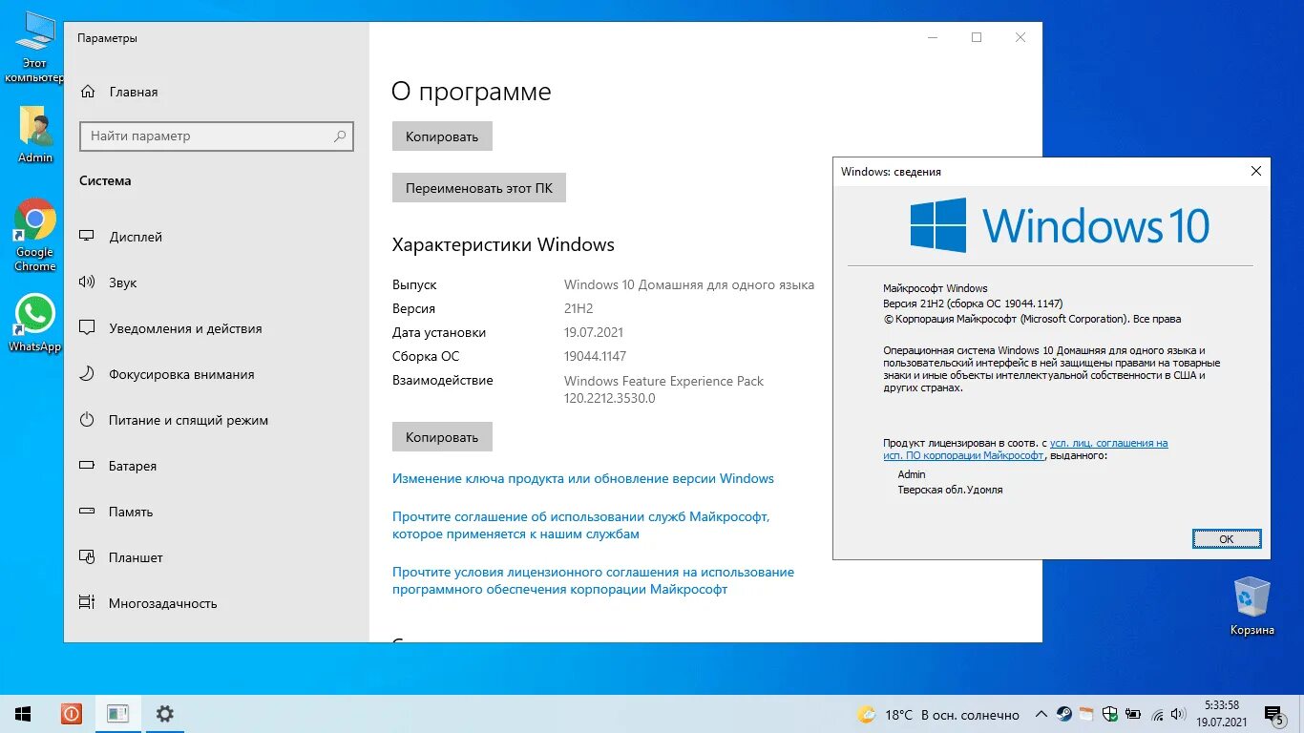Select Уведомления и действия in the sidebar
The height and width of the screenshot is (733, 1304).
coord(185,328)
